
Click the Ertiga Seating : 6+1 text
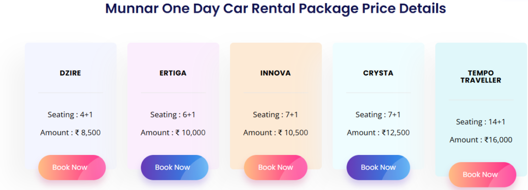(173, 115)
